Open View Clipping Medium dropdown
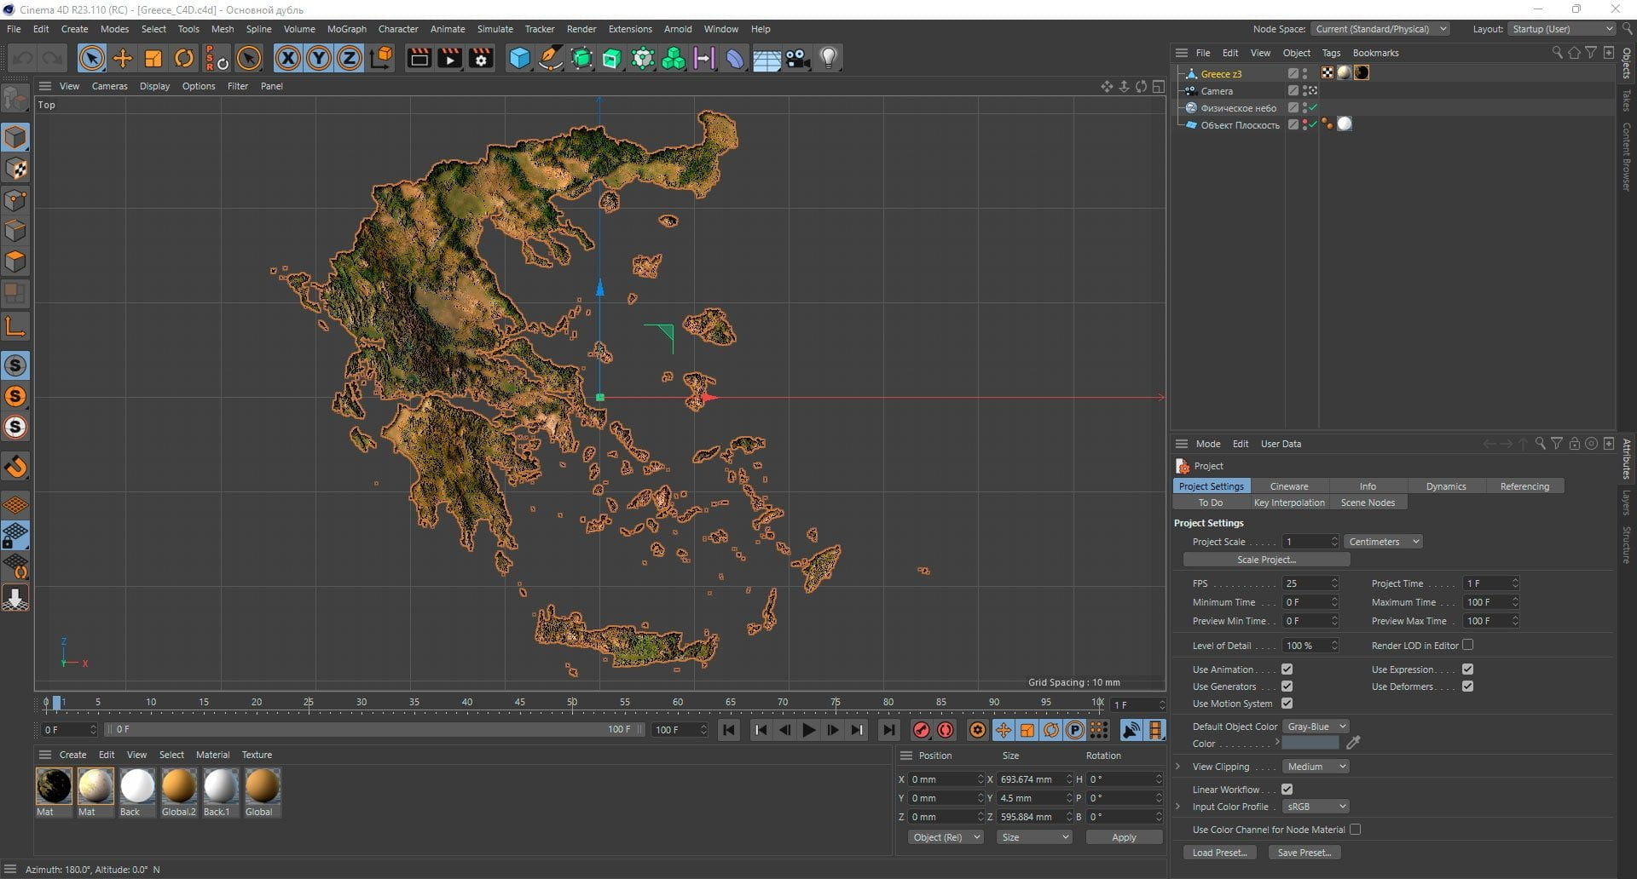This screenshot has height=879, width=1637. tap(1316, 767)
